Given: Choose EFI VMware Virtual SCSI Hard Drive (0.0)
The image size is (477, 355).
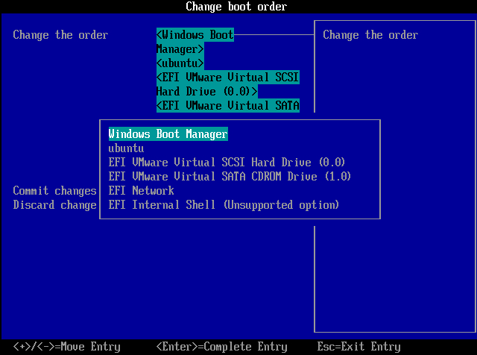Looking at the screenshot, I should tap(227, 163).
